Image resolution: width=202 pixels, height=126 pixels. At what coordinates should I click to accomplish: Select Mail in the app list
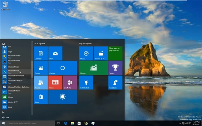point(16,47)
